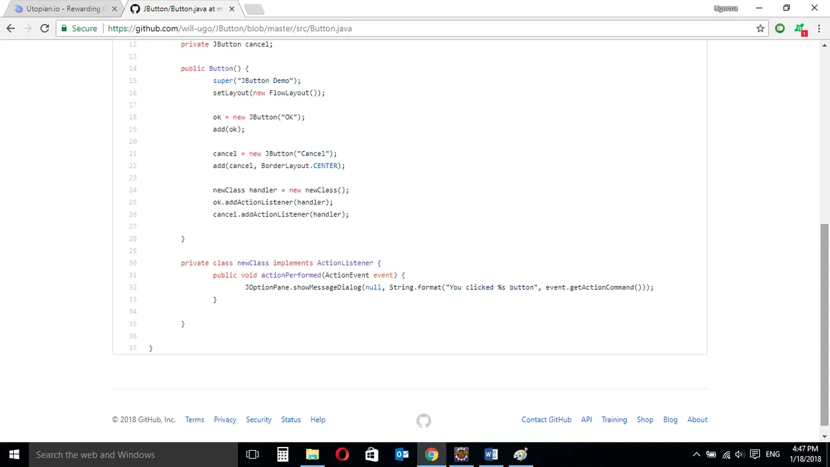Open the About footer link

coord(697,420)
